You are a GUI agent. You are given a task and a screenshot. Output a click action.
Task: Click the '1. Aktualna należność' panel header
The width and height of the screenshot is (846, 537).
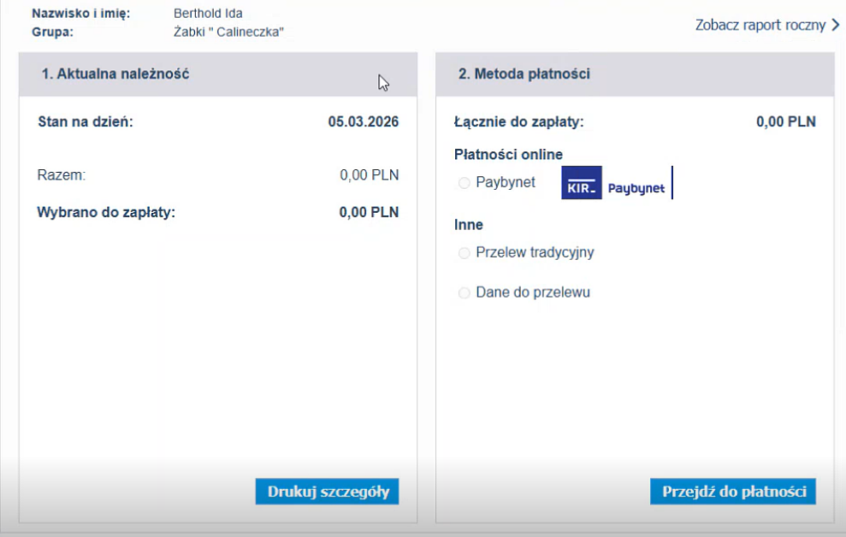point(115,74)
